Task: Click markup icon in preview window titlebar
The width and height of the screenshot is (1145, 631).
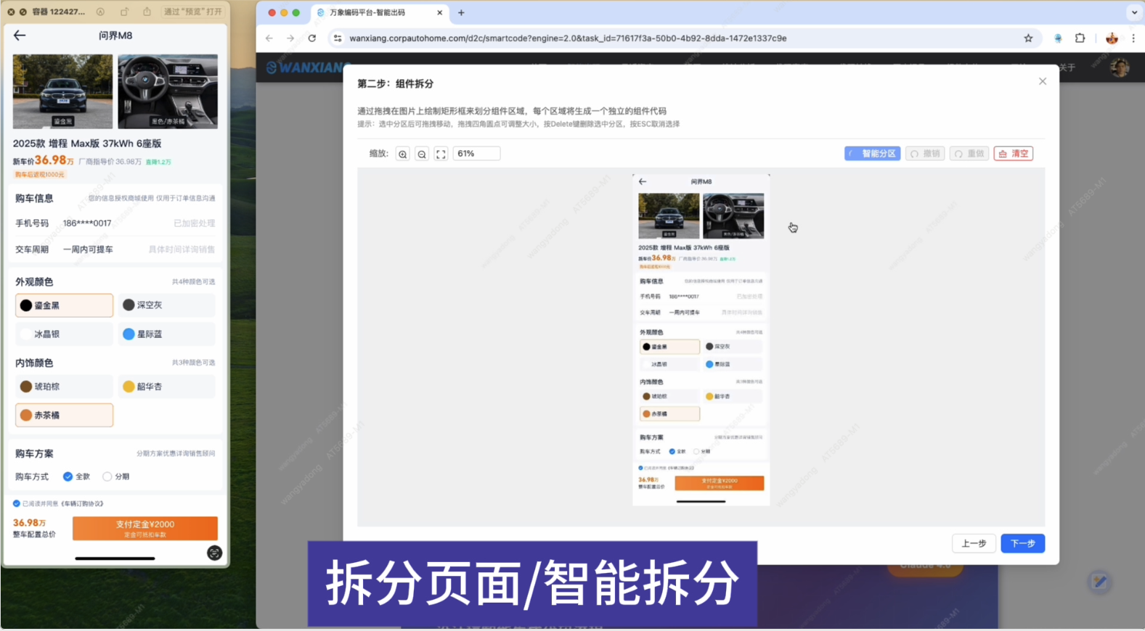Action: point(100,12)
